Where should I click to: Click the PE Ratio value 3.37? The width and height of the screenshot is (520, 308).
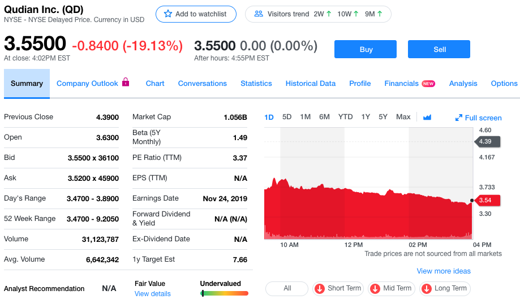[x=240, y=158]
